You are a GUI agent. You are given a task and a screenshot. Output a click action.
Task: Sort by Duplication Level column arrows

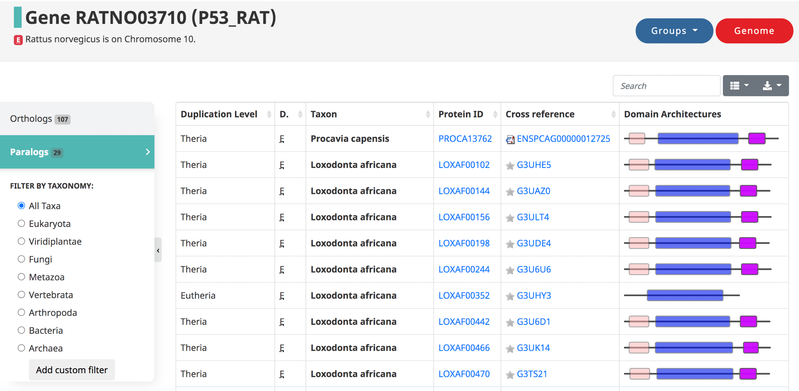coord(269,114)
